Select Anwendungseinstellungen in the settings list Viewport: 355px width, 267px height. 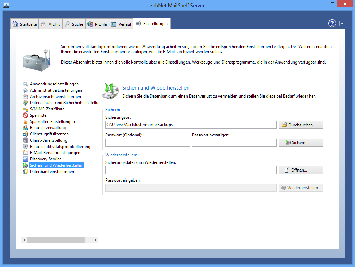point(54,84)
